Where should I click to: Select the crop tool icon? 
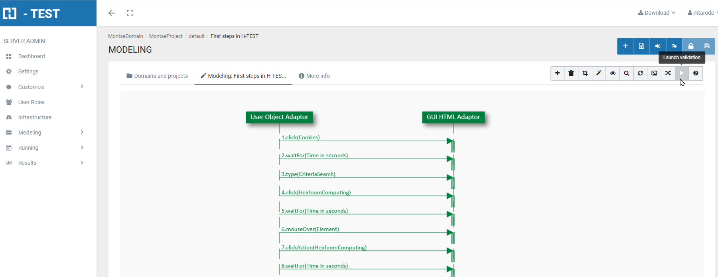point(585,73)
